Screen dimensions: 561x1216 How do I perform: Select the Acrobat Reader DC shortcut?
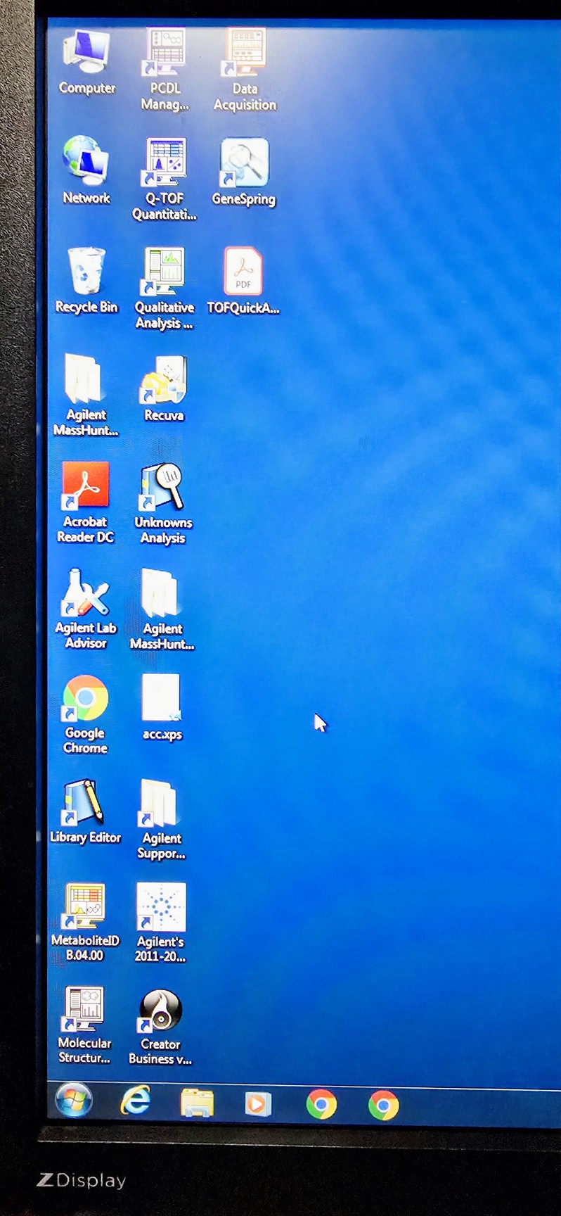pyautogui.click(x=86, y=486)
